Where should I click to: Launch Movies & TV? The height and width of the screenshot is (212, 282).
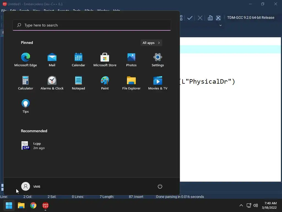click(158, 83)
